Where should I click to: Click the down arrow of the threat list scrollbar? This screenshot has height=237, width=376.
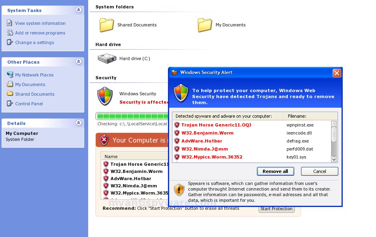(x=334, y=159)
